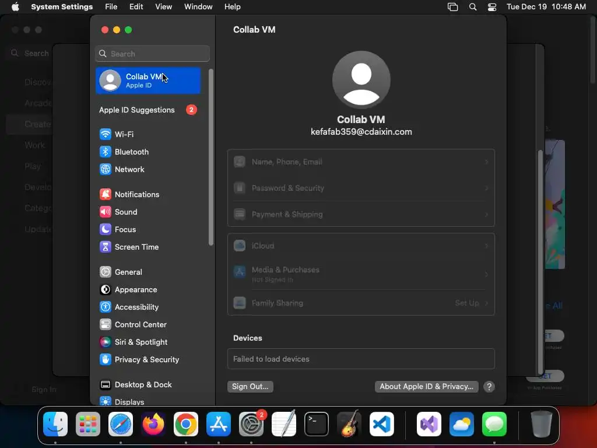Screen dimensions: 597x448
Task: Open the Help menu
Action: coord(232,7)
